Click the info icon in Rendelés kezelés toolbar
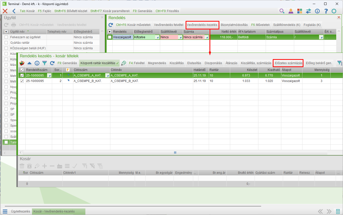 (x=37, y=63)
